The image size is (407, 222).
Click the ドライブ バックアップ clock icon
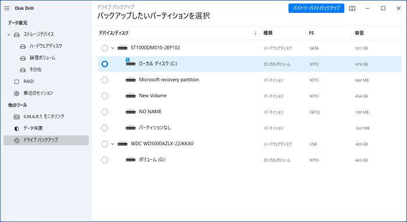(17, 140)
